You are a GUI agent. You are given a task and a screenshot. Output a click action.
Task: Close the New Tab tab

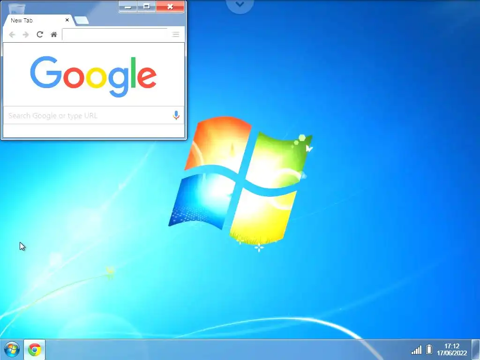tap(67, 20)
